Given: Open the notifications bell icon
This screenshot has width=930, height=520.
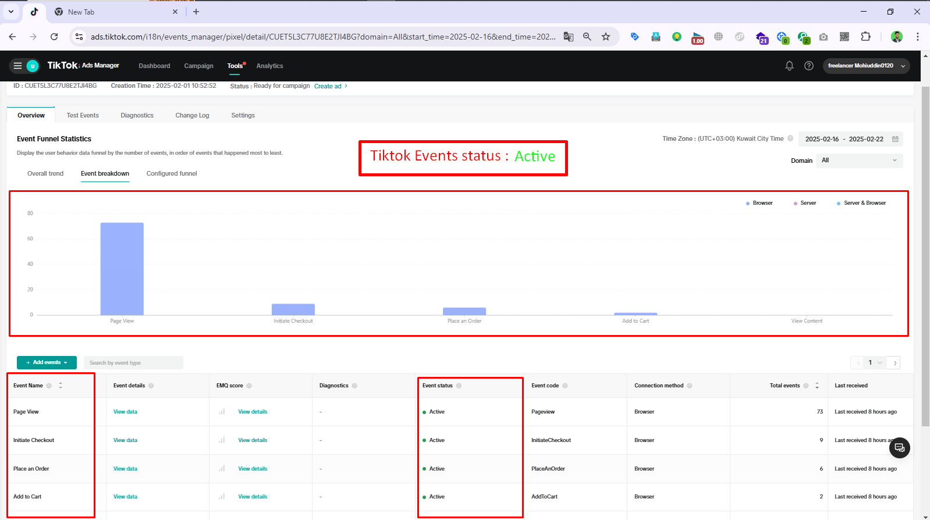Looking at the screenshot, I should point(789,66).
